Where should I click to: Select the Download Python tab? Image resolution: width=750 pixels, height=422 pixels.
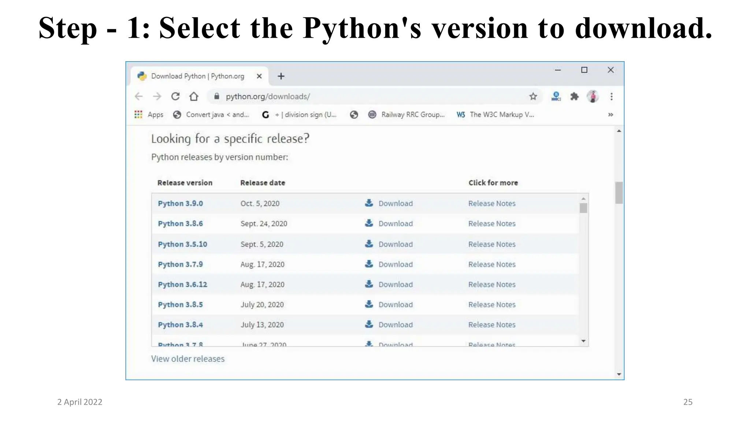(197, 76)
